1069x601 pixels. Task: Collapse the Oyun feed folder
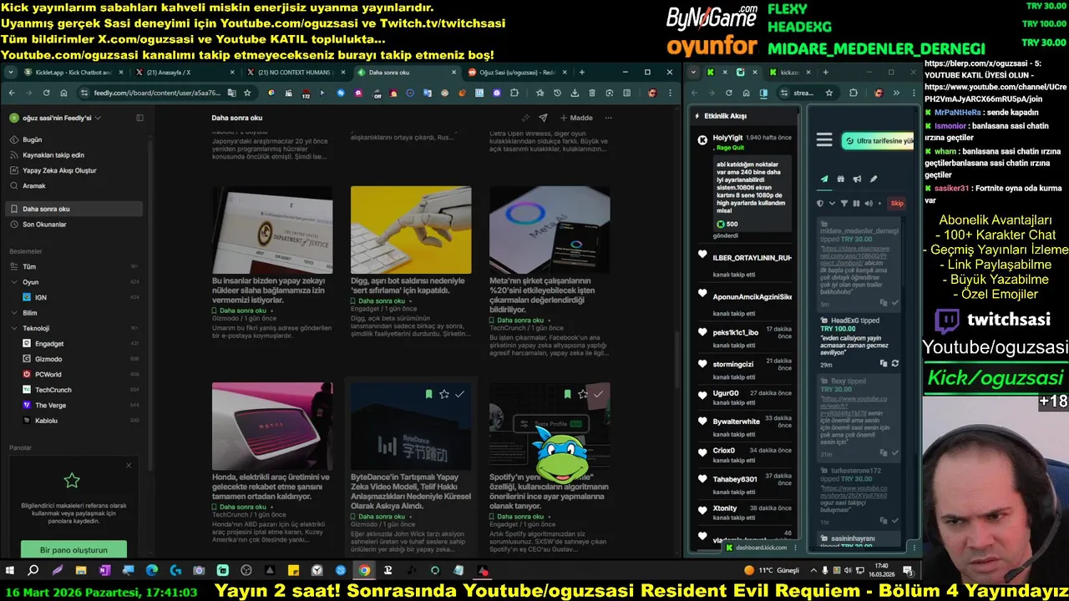pyautogui.click(x=14, y=282)
